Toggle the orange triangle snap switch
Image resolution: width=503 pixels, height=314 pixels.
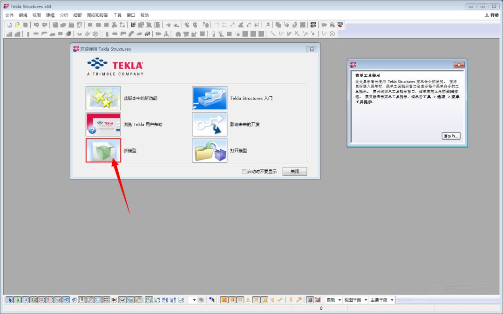248,300
